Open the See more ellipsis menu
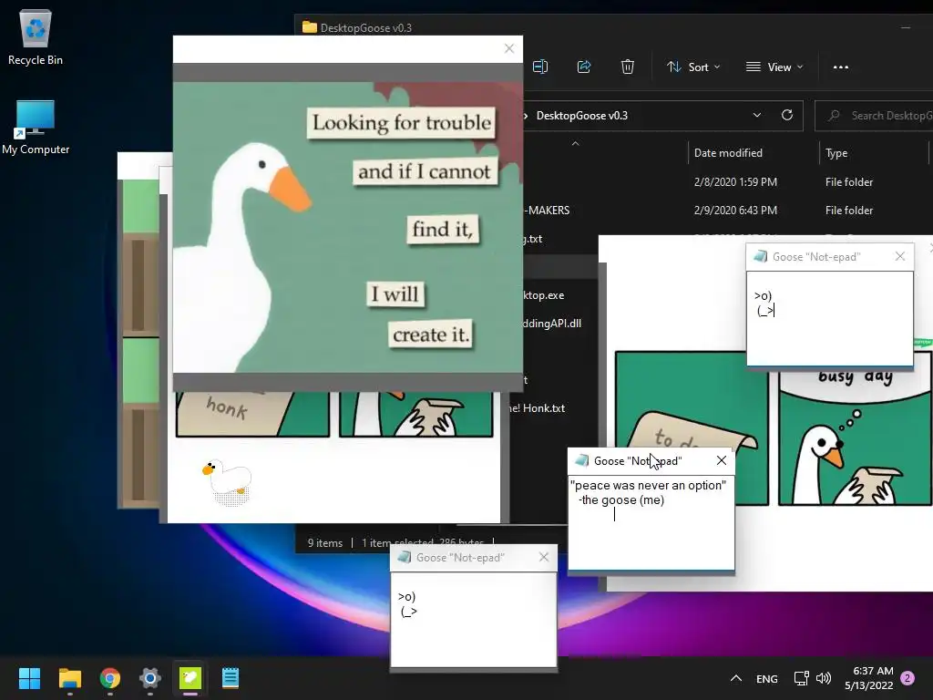The height and width of the screenshot is (700, 933). [841, 67]
